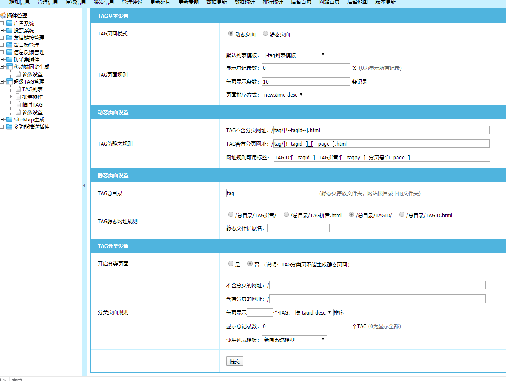Click the 提交 submit button
Screen dimensions: 506x381
234,361
